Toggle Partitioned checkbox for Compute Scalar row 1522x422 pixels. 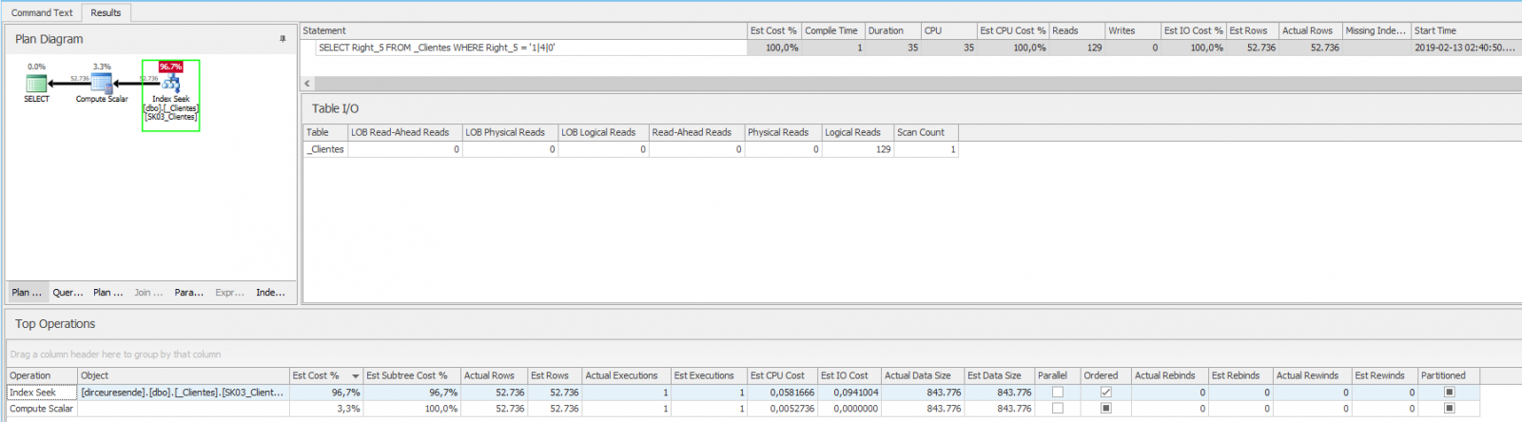1449,409
